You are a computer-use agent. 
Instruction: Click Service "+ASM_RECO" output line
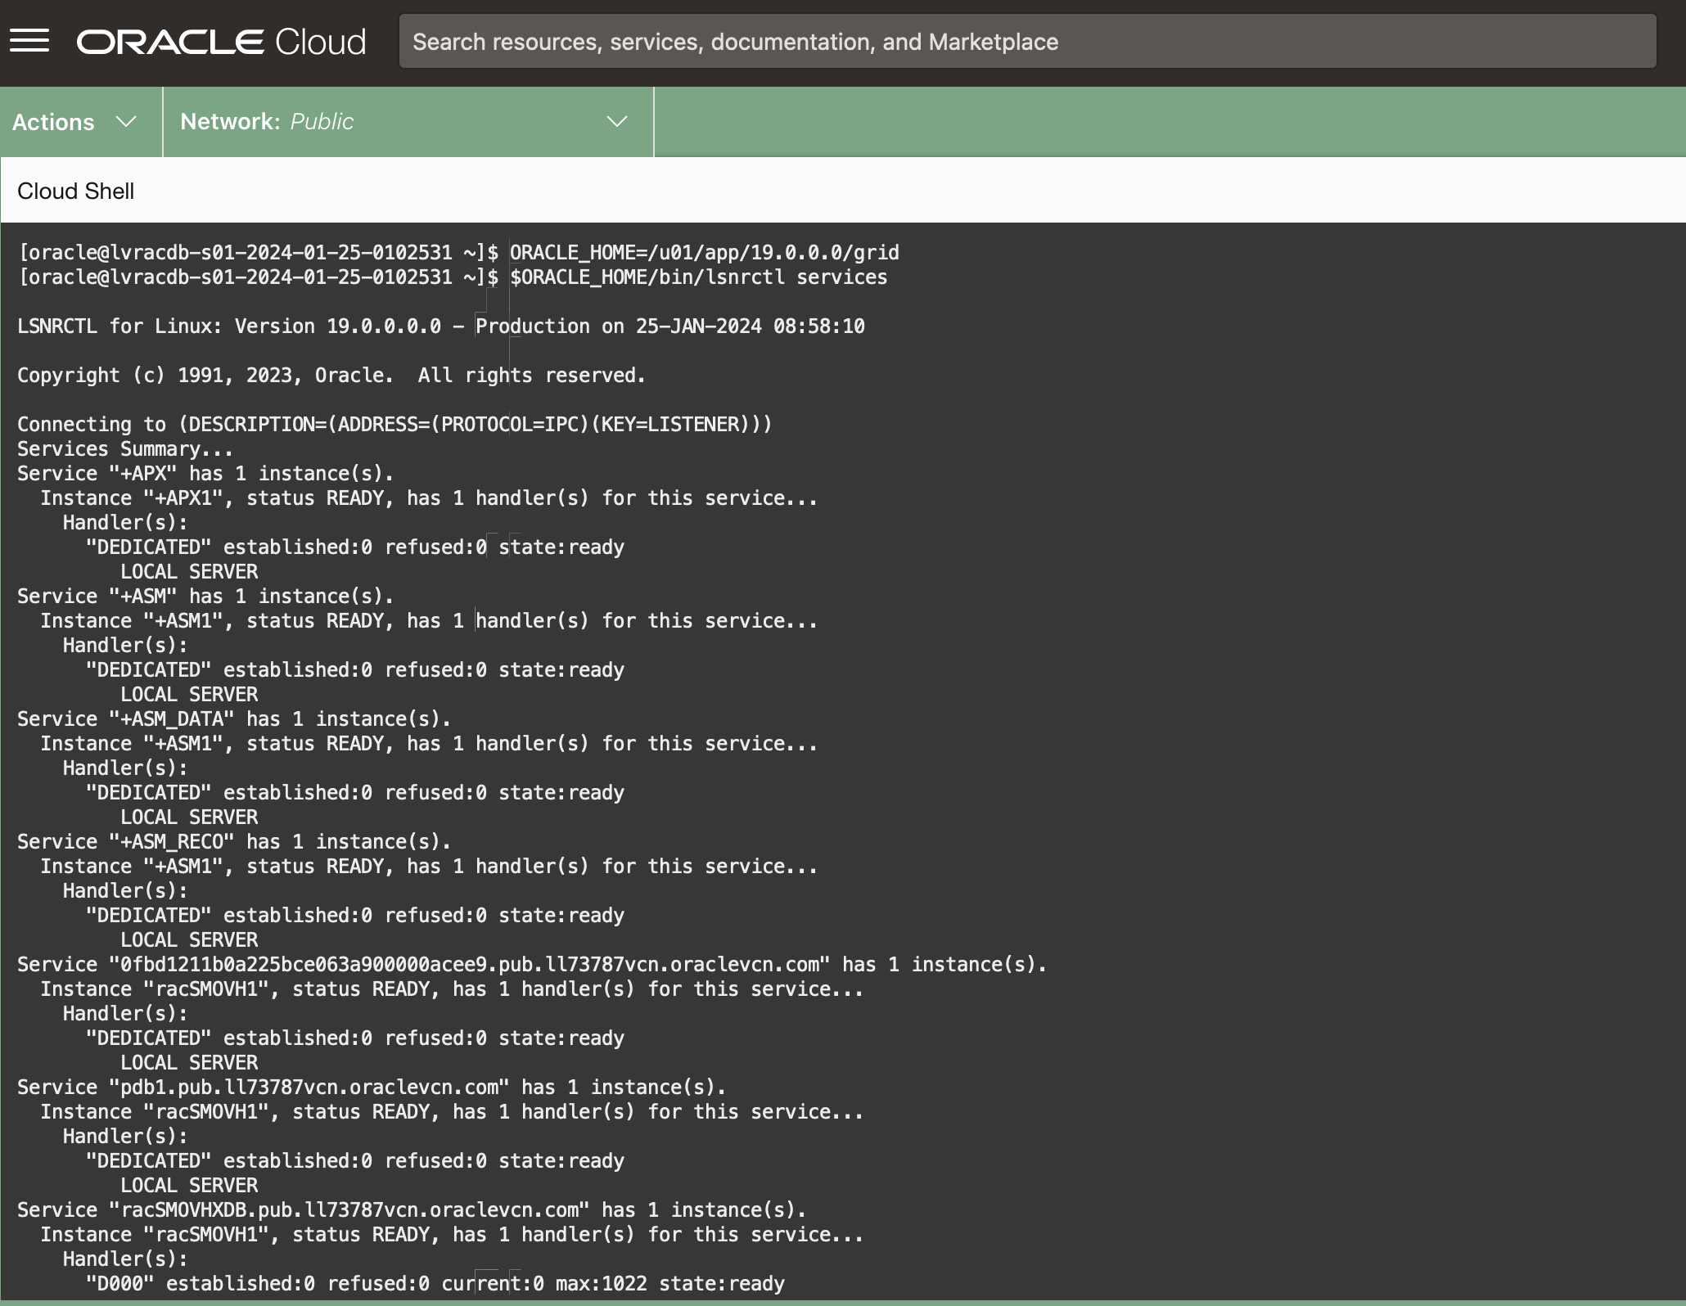tap(233, 842)
